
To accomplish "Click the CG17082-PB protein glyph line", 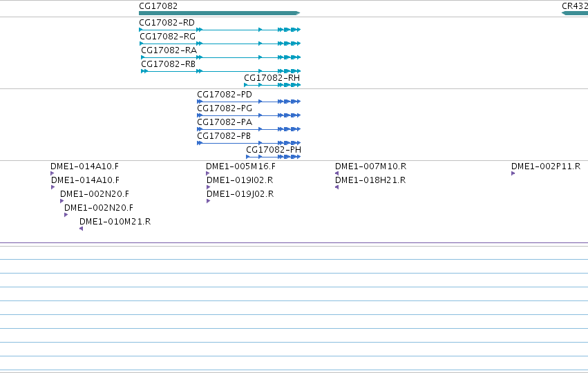I will point(249,143).
